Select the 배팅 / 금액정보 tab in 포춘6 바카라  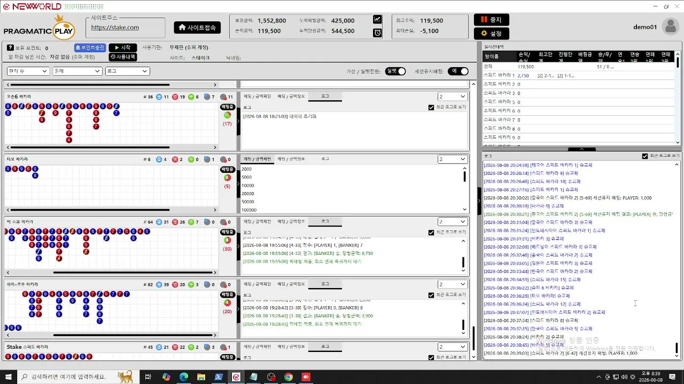291,97
